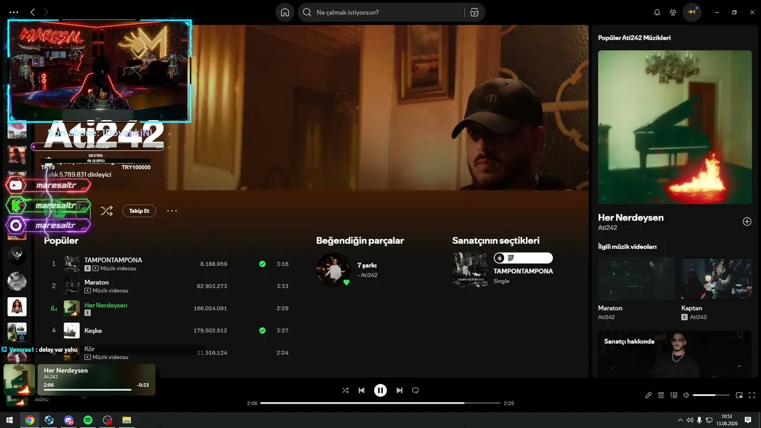Image resolution: width=761 pixels, height=428 pixels.
Task: Open the Friend Activity icon
Action: pyautogui.click(x=673, y=12)
